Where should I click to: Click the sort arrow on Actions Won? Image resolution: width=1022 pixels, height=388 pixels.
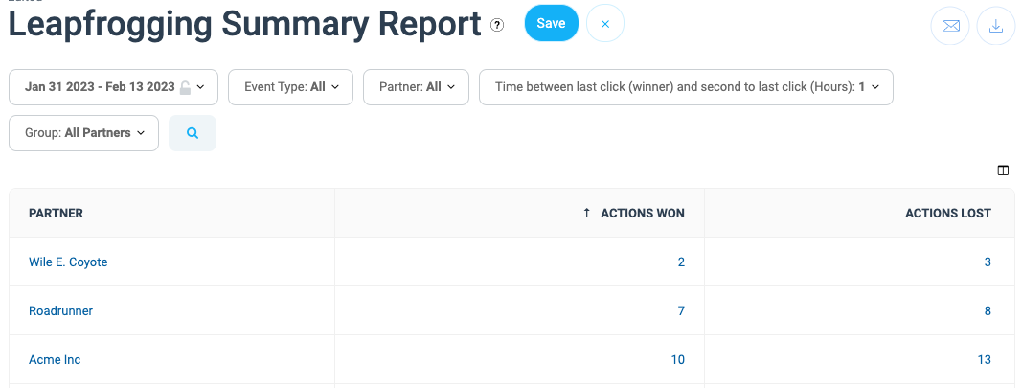pos(586,214)
